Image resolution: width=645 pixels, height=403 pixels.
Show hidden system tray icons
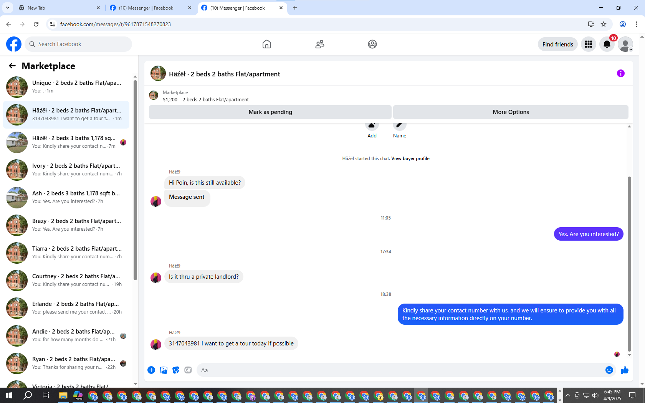[568, 395]
